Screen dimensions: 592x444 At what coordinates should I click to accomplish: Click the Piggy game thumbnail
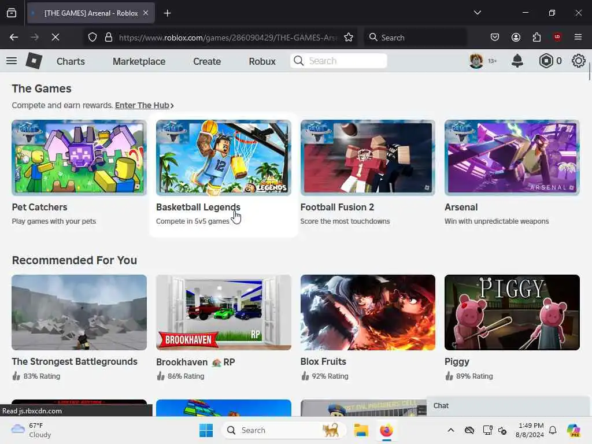(512, 313)
